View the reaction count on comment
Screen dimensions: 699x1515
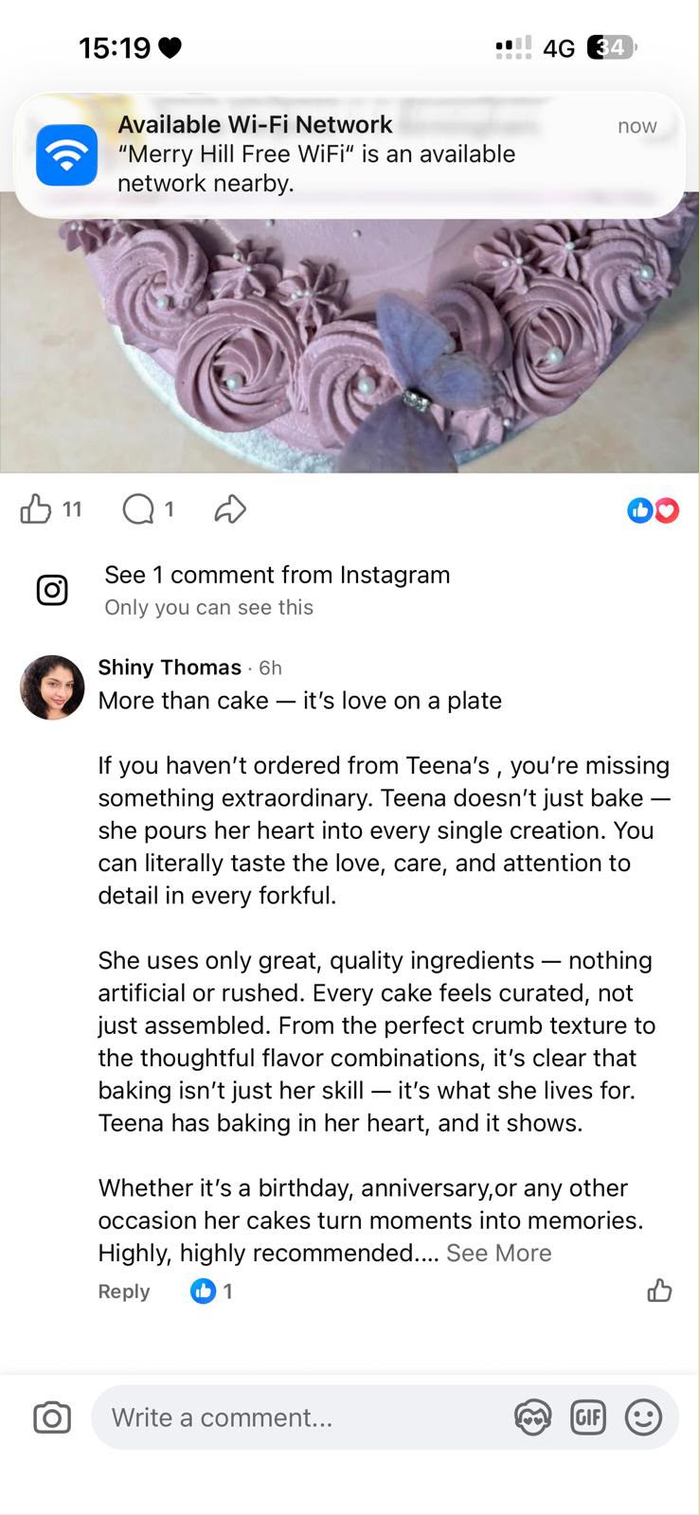212,1291
